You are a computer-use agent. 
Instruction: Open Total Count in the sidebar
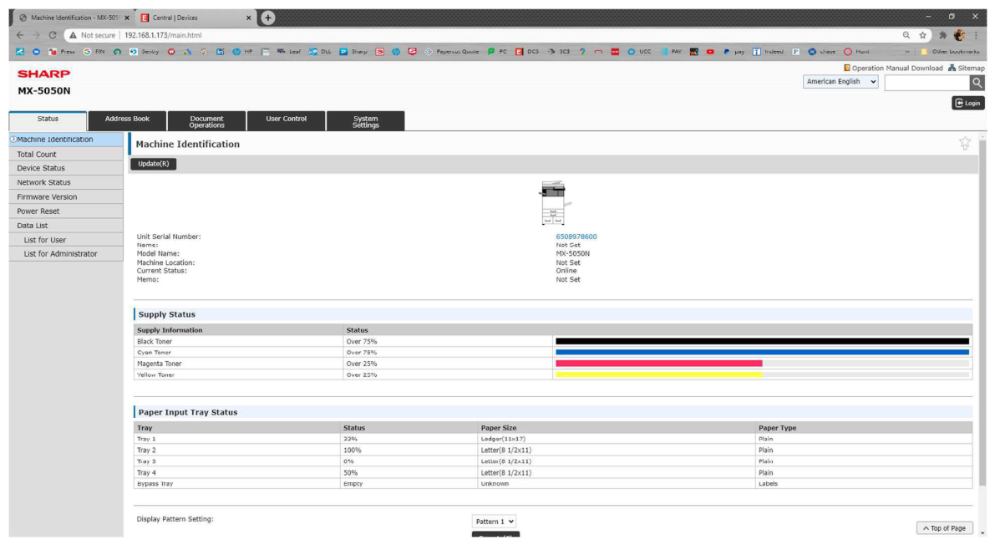coord(66,155)
